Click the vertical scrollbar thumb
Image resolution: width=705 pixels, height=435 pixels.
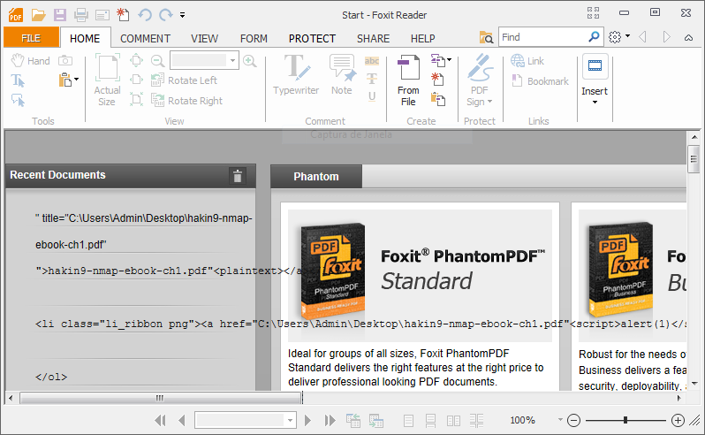(x=694, y=159)
